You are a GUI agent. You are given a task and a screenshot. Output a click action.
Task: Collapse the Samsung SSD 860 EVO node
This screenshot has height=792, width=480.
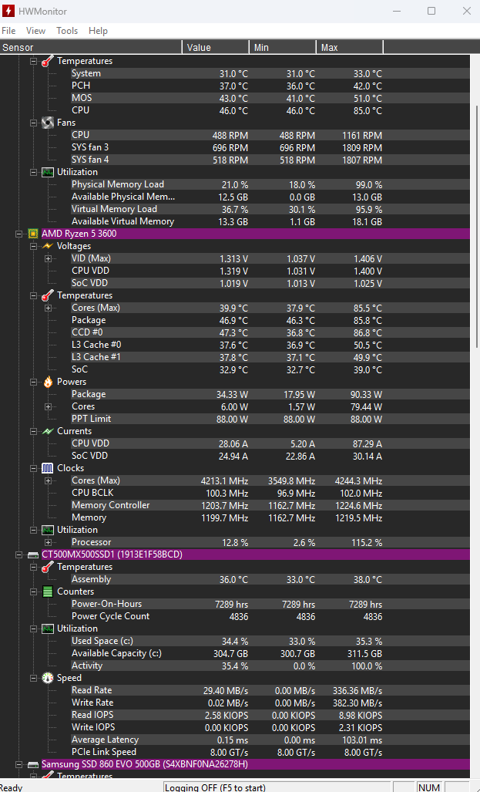point(19,765)
